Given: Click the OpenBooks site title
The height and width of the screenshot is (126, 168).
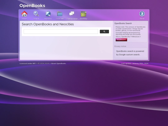Looking at the screenshot, I should pos(32,6).
